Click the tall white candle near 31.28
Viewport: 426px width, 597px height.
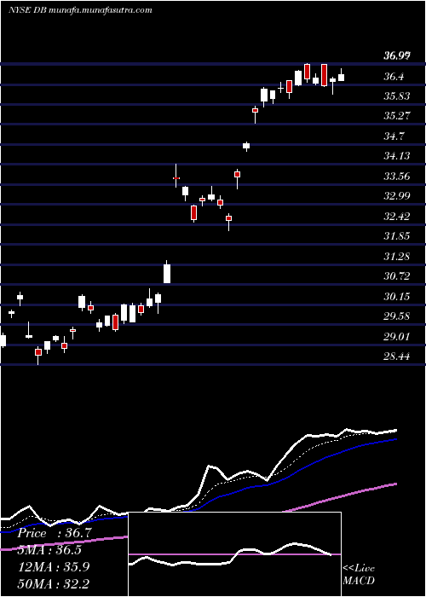tap(167, 273)
